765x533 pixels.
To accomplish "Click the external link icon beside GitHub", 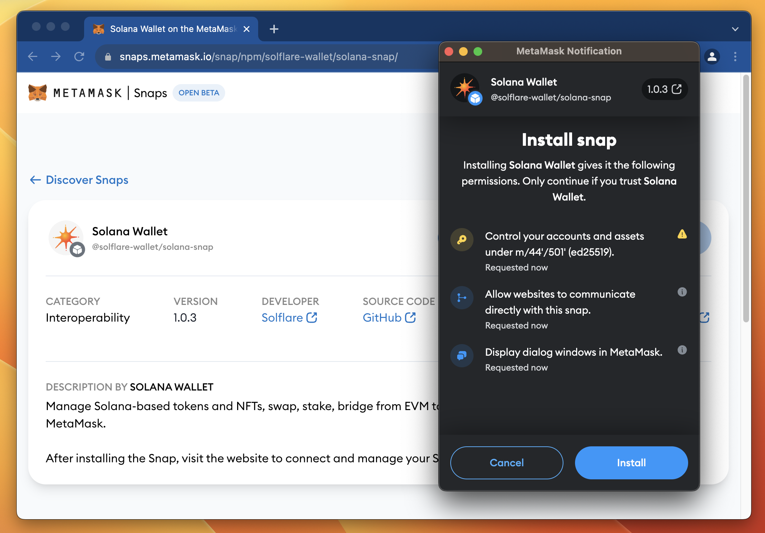I will click(x=410, y=318).
